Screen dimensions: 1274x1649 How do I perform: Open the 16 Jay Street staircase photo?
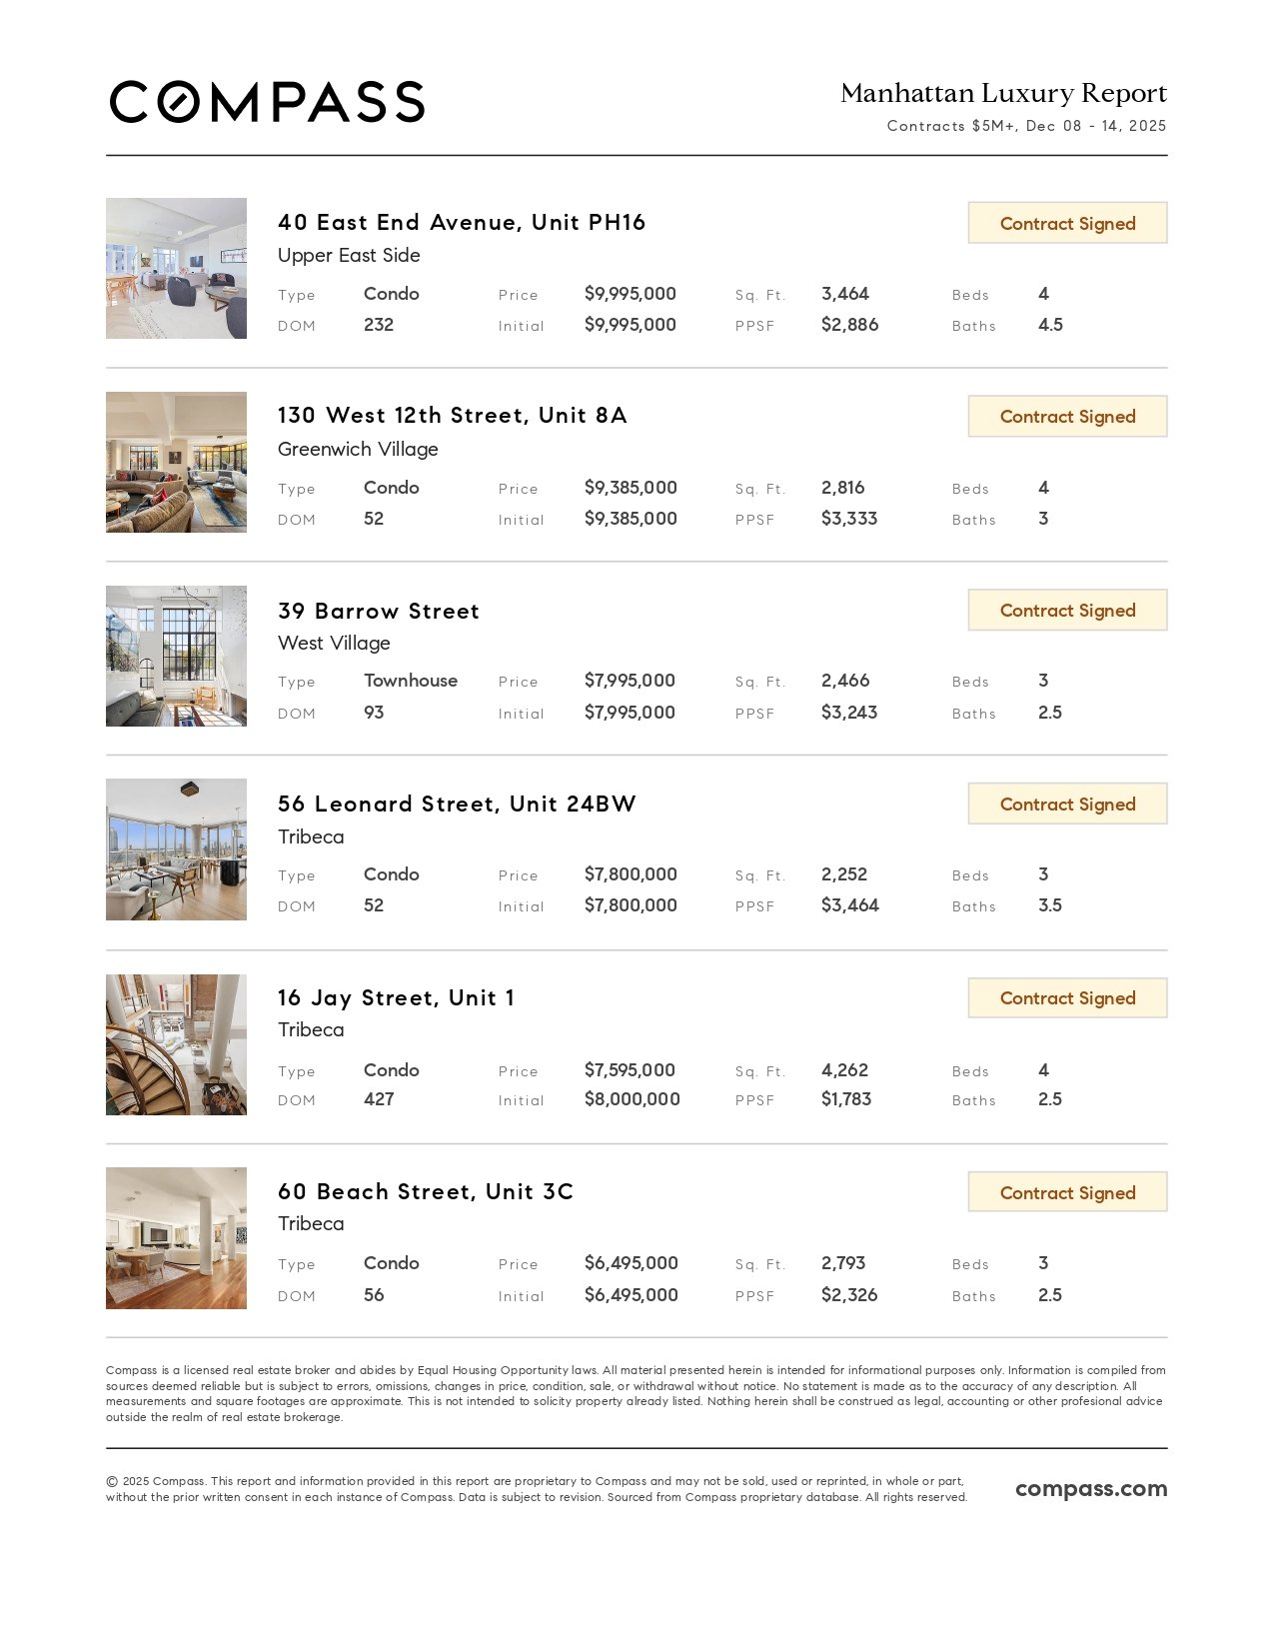(176, 1044)
